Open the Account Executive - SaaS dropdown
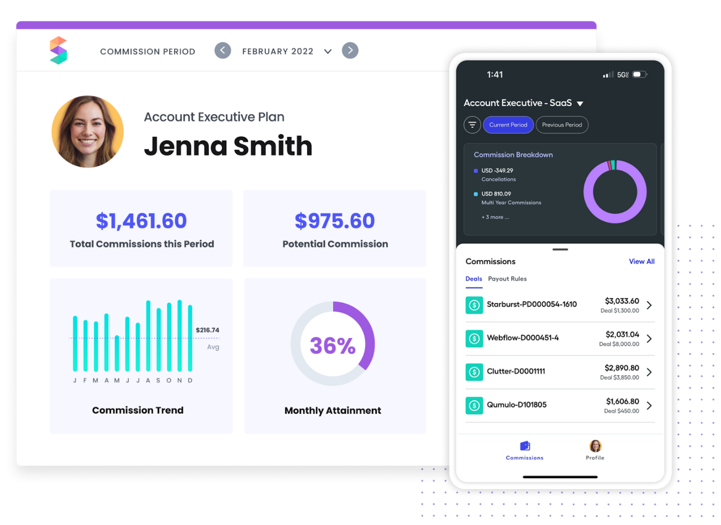The height and width of the screenshot is (525, 721). tap(580, 103)
